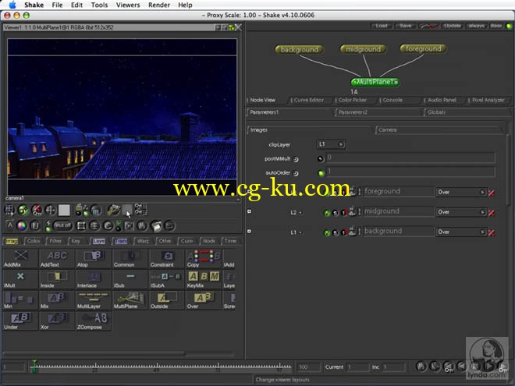
Task: Open the Tools menu
Action: point(99,5)
